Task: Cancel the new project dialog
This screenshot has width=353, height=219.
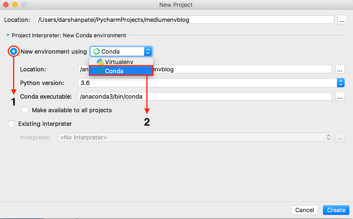Action: coord(304,210)
